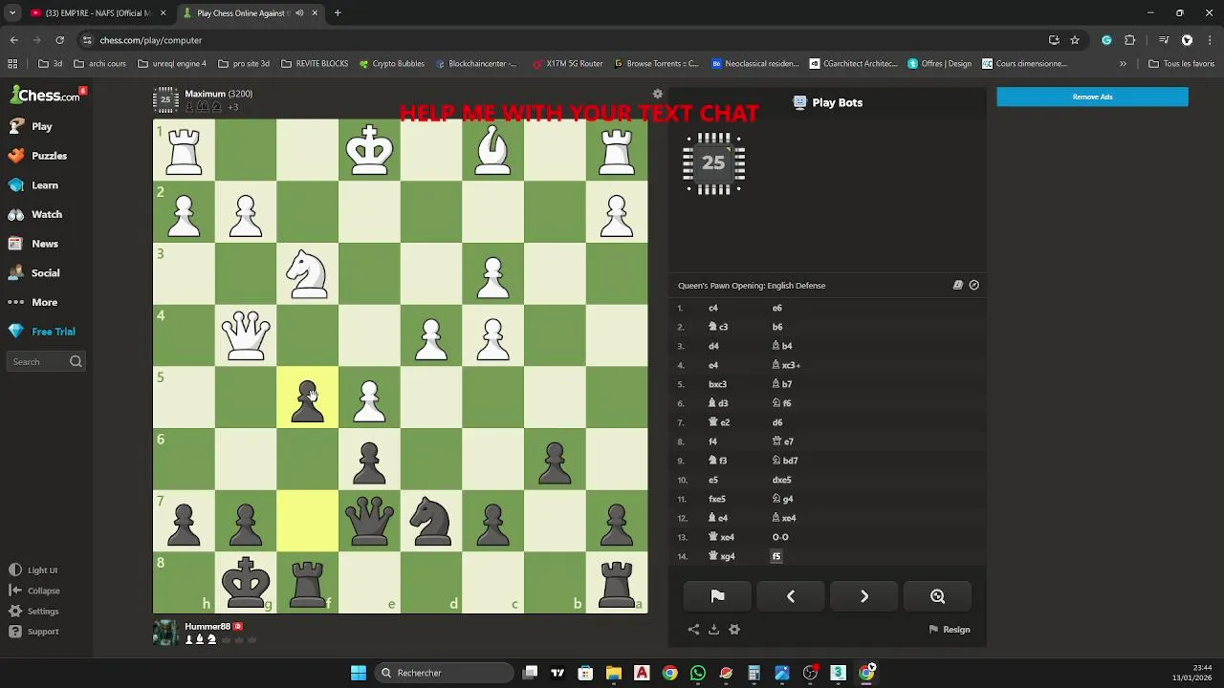
Task: Open Tous les favoris folder
Action: 1182,64
